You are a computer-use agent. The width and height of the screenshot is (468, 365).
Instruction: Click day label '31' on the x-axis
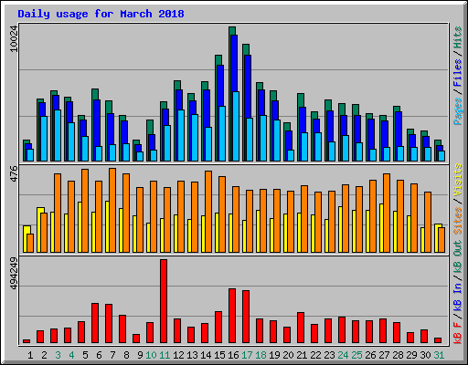(439, 355)
